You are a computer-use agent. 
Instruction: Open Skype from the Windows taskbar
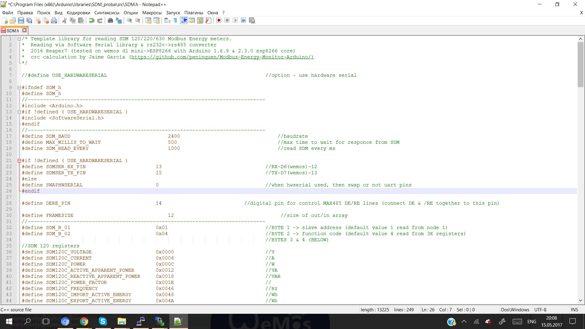103,321
